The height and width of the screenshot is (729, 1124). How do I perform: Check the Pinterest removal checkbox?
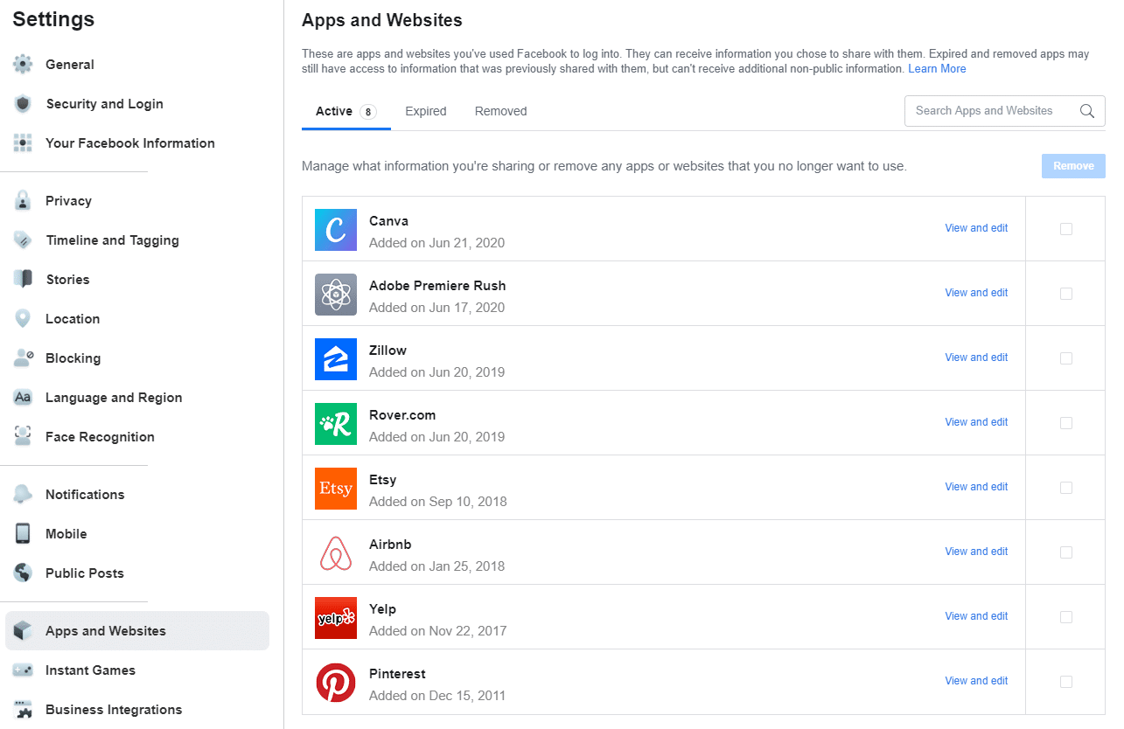tap(1065, 682)
